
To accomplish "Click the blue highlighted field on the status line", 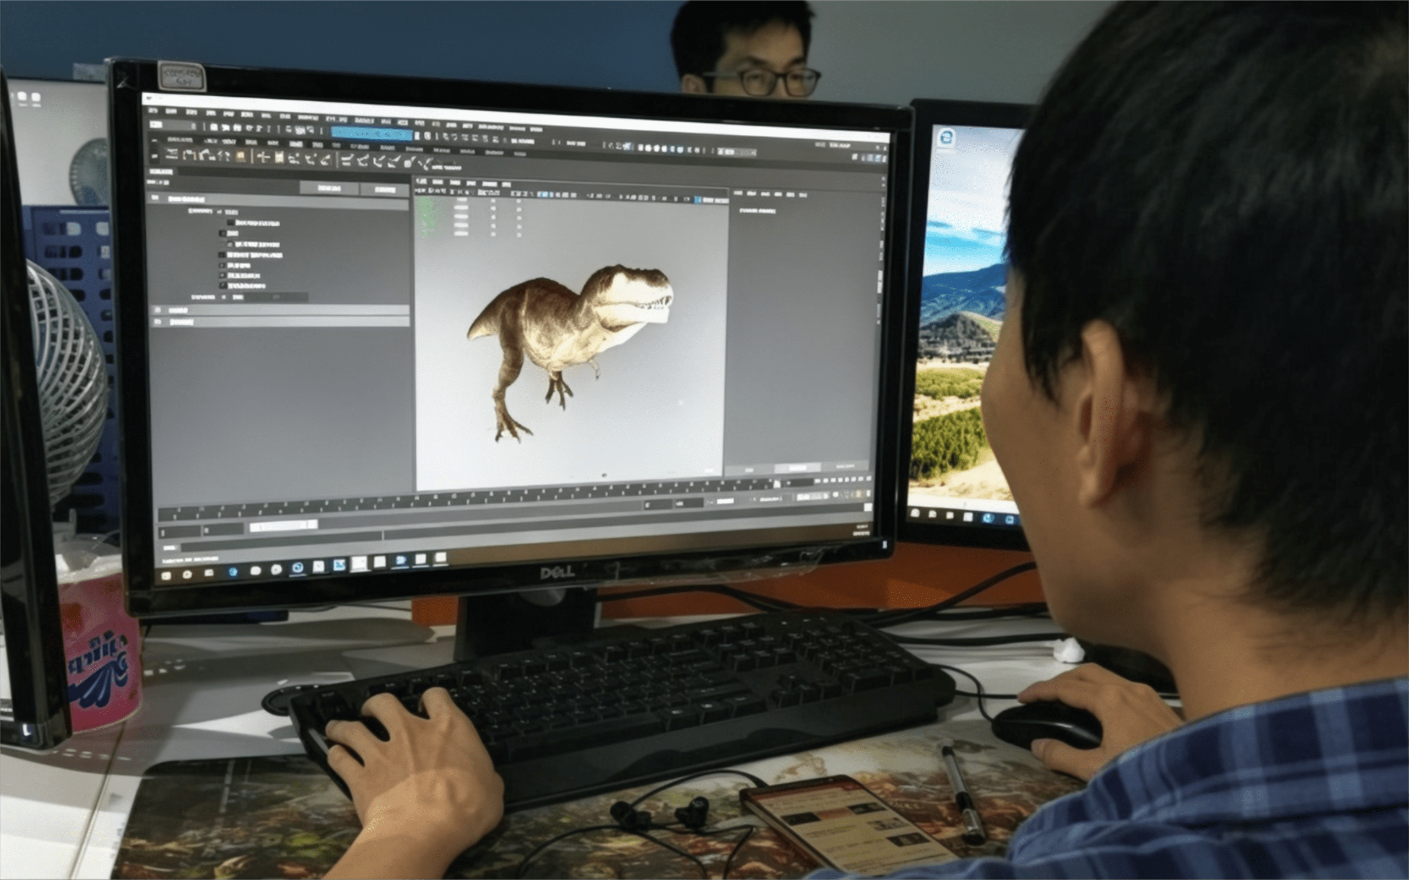I will (373, 134).
